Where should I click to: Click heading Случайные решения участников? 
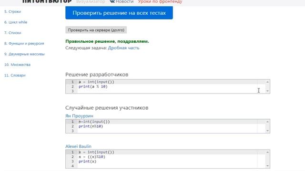[107, 108]
